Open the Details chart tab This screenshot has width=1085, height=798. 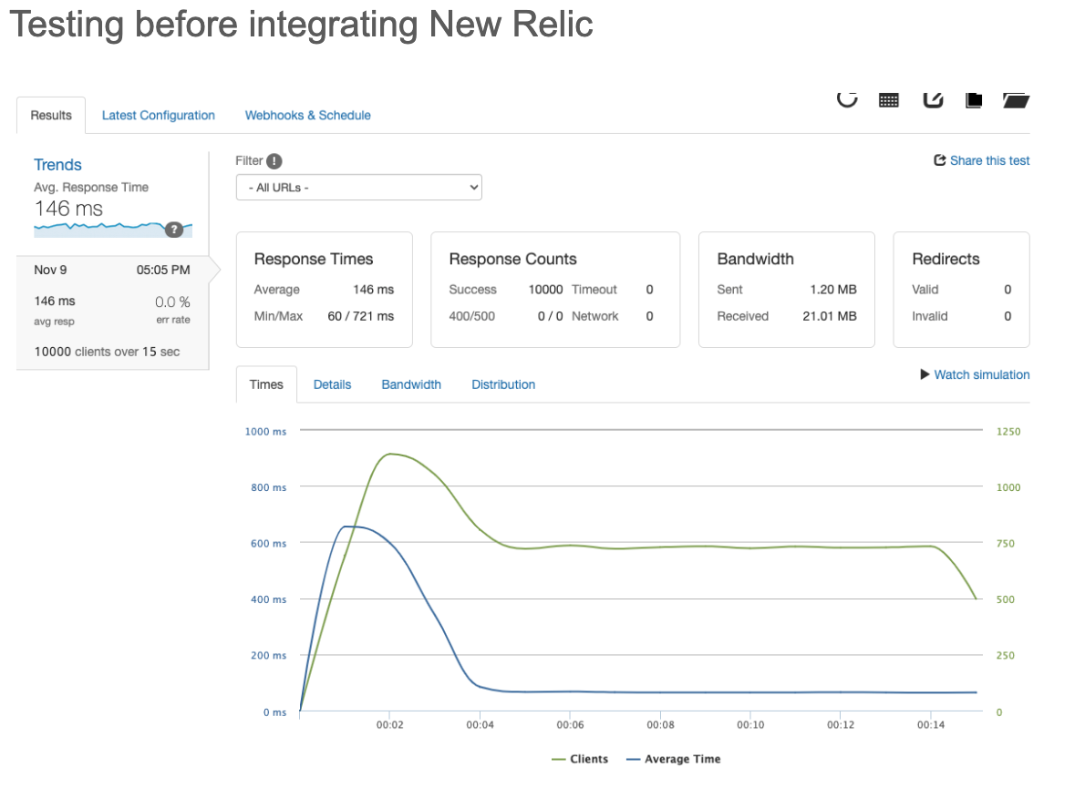tap(332, 384)
